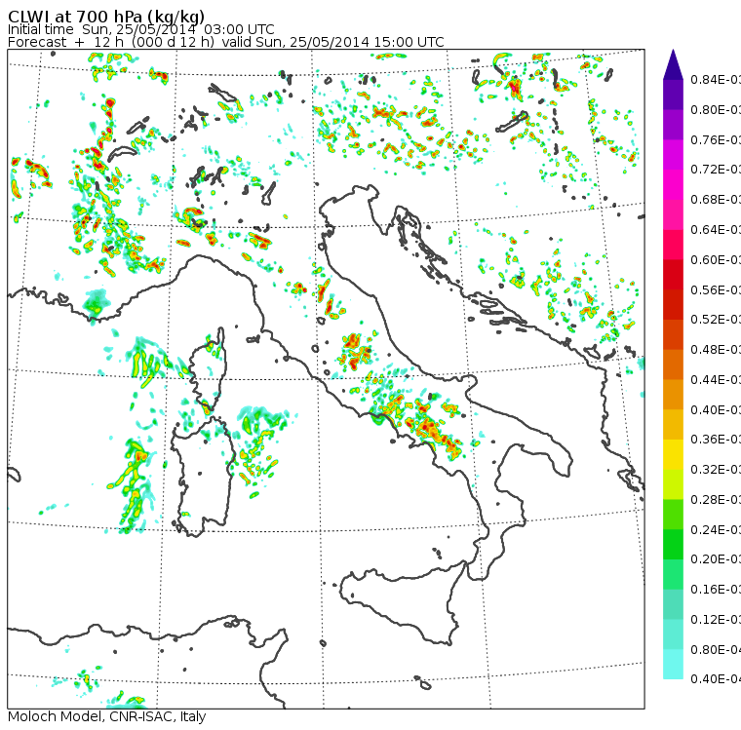Viewport: 741px width, 730px height.
Task: Click the island of Sicily on the map
Action: [402, 602]
